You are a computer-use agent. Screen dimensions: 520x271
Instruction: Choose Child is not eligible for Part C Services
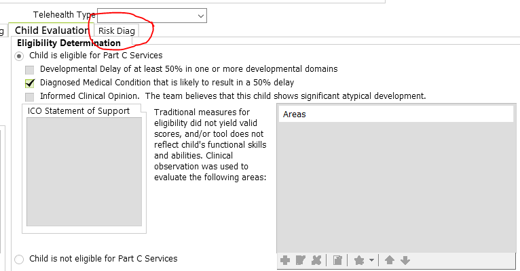[x=19, y=259]
